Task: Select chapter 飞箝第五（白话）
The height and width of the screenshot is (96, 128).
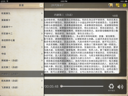Action: (22, 87)
